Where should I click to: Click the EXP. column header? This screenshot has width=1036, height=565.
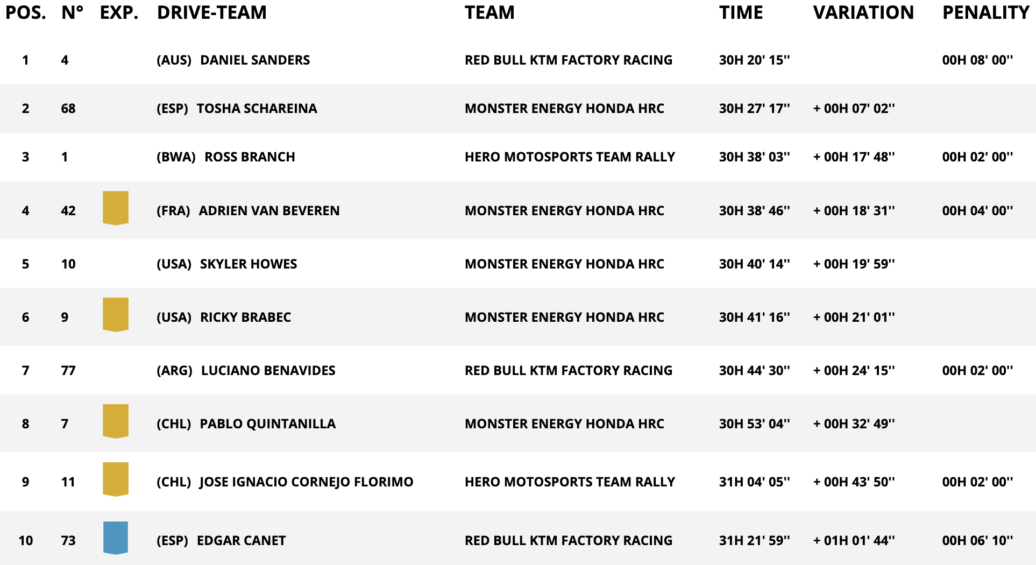[119, 12]
